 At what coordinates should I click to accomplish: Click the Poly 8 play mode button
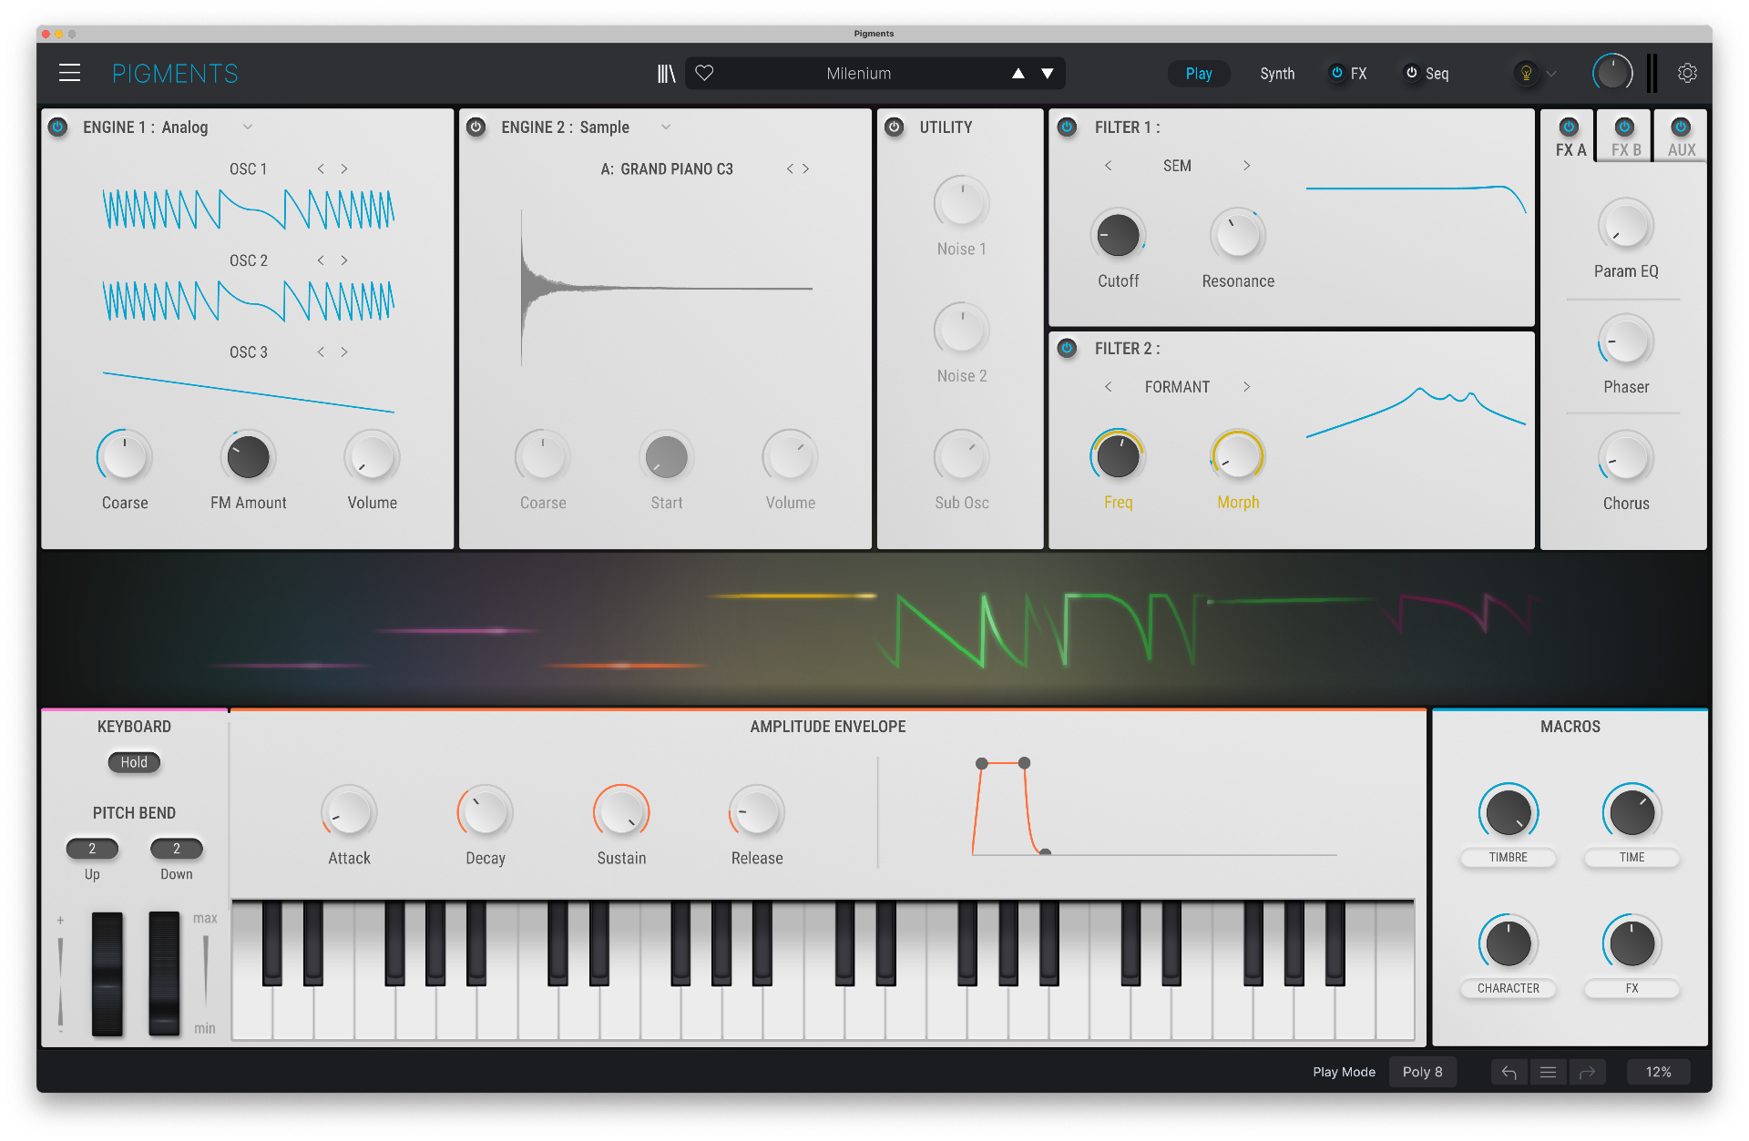point(1422,1072)
